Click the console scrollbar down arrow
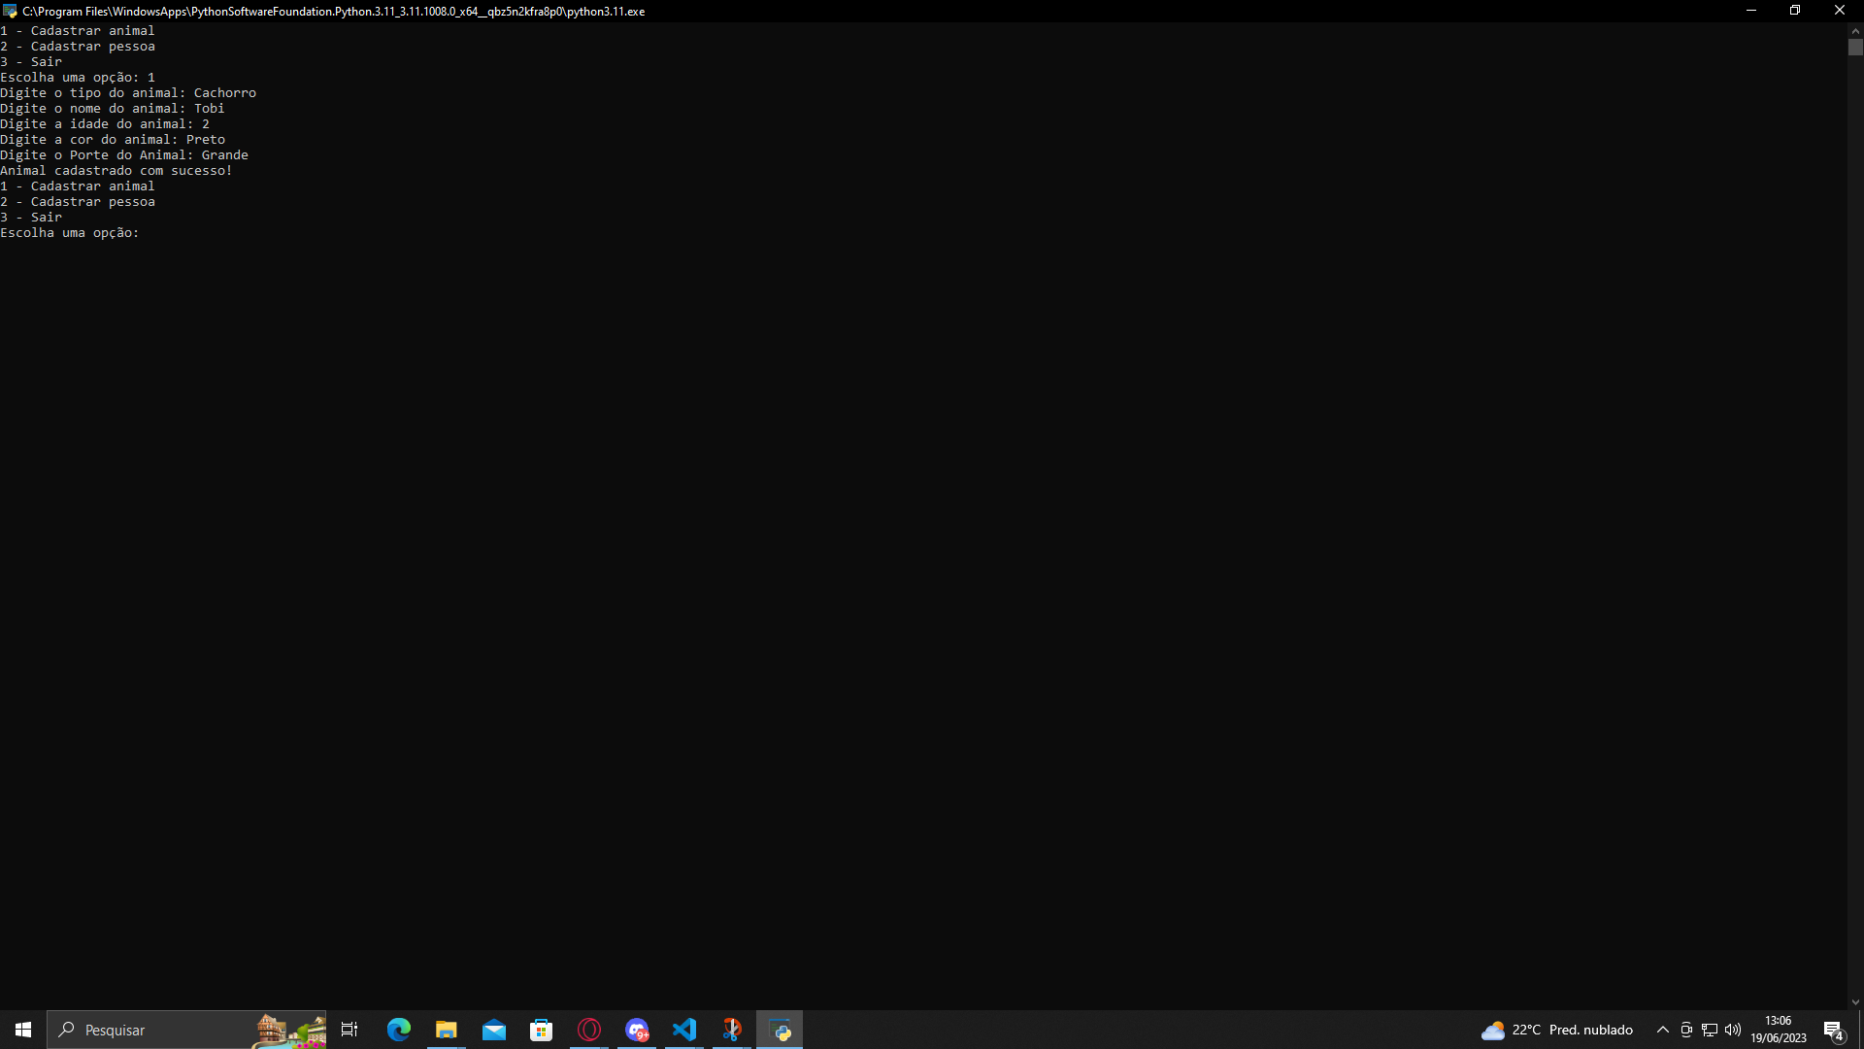The height and width of the screenshot is (1049, 1864). coord(1855,1002)
